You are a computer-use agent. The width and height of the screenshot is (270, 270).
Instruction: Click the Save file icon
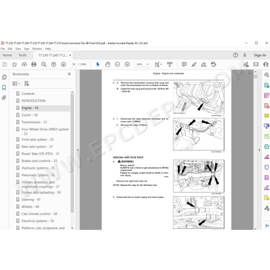pyautogui.click(x=5, y=64)
